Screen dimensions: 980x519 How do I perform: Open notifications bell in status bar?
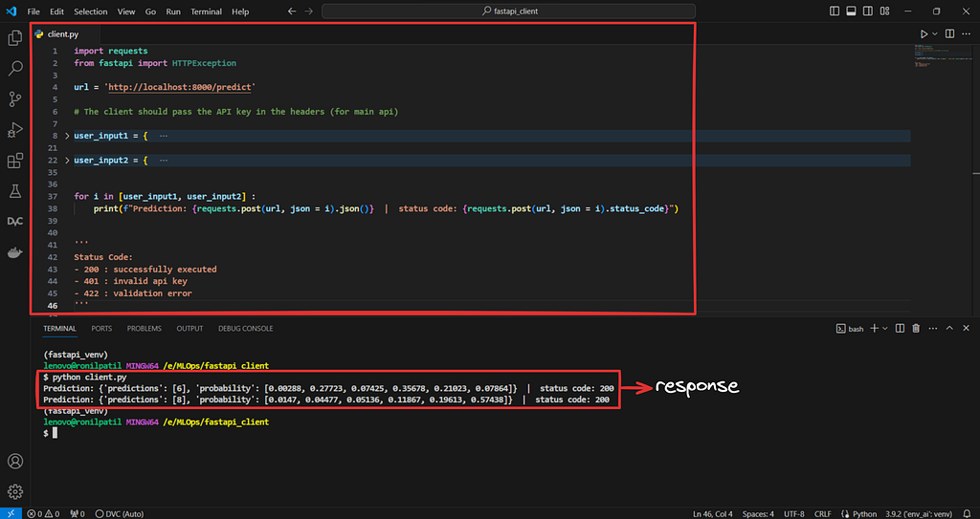(967, 514)
